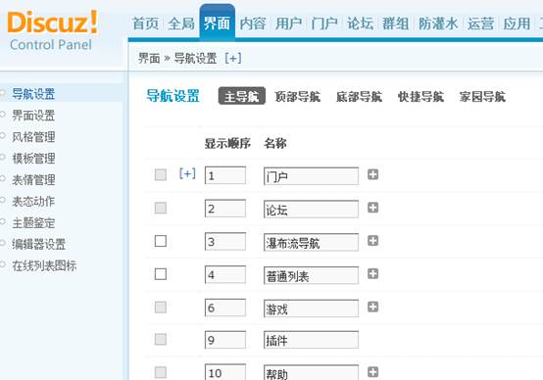Switch to the 底部导航 tab
Image resolution: width=543 pixels, height=380 pixels.
click(x=359, y=97)
